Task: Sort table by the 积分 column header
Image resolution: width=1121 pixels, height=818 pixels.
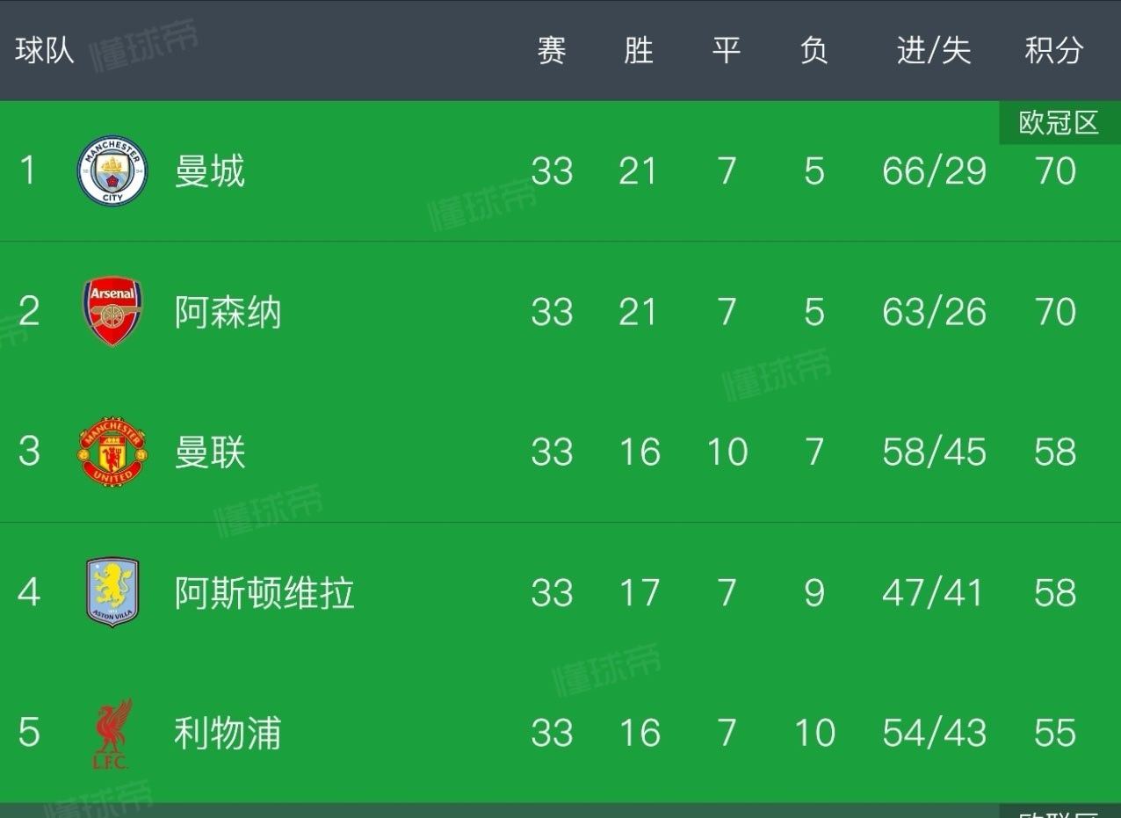Action: point(1054,51)
